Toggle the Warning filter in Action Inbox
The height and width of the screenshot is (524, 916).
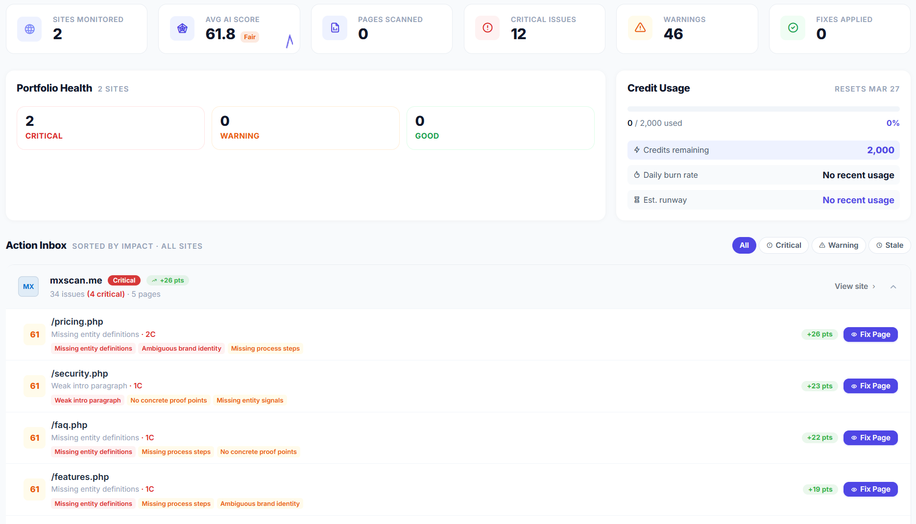[x=838, y=245]
